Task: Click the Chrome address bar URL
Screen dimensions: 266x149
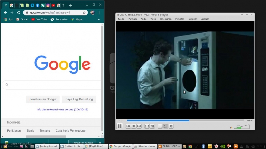Action: (50, 13)
